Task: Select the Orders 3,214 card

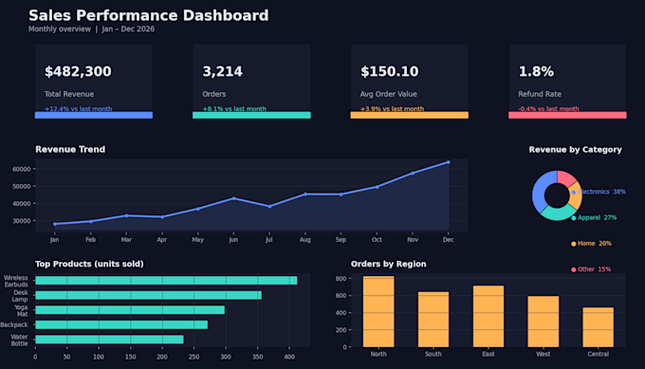Action: point(251,82)
